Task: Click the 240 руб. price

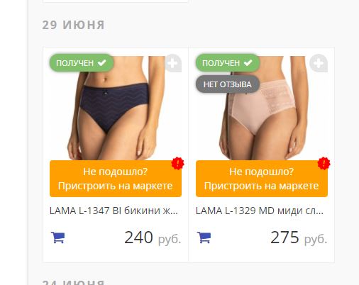Action: pyautogui.click(x=153, y=238)
